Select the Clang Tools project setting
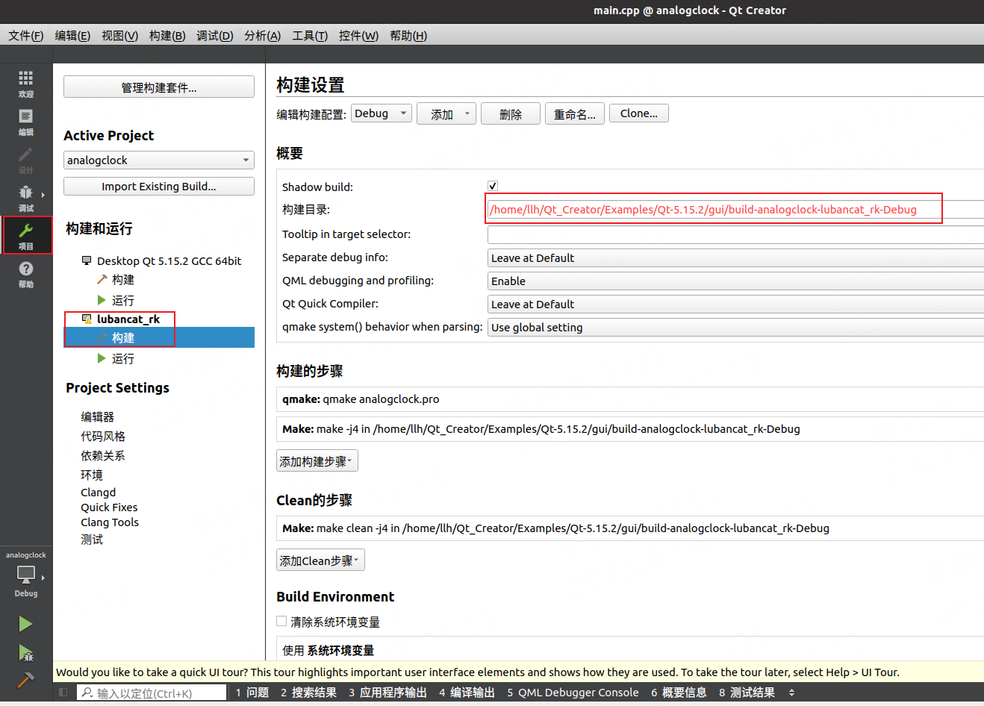 click(x=110, y=522)
